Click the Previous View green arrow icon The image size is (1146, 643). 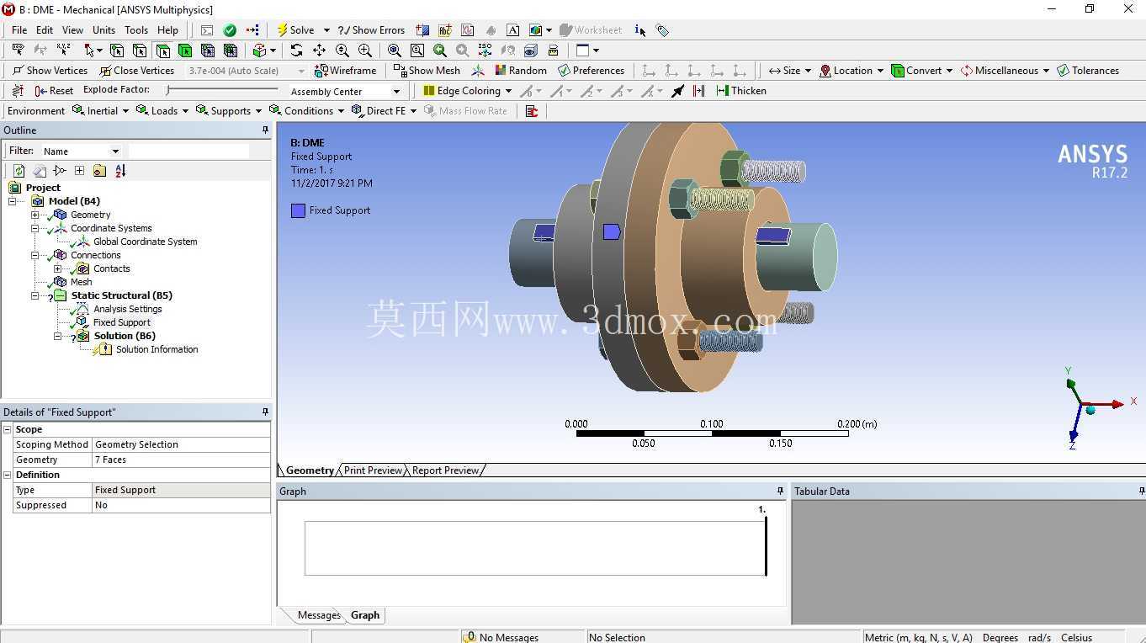pos(440,50)
